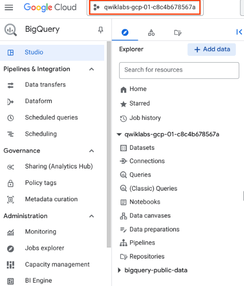Open Data preparations
Viewport: 244px width, 286px height.
click(154, 229)
